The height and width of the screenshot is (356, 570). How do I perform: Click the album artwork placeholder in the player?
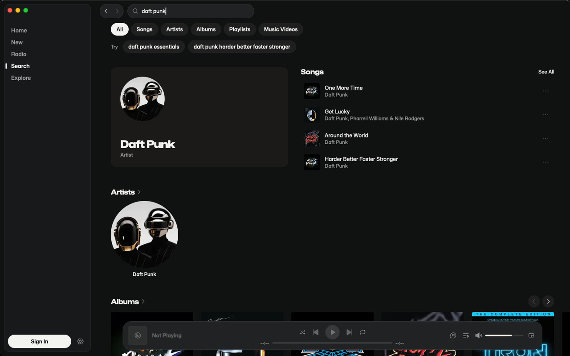point(138,336)
